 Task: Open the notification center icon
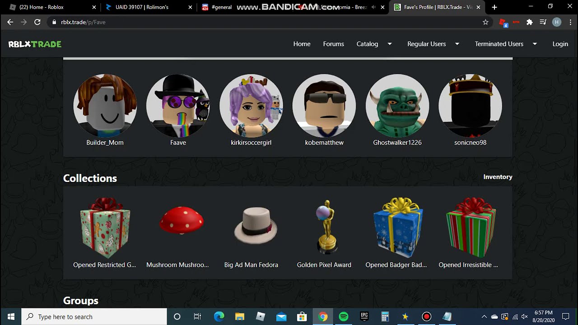(565, 316)
